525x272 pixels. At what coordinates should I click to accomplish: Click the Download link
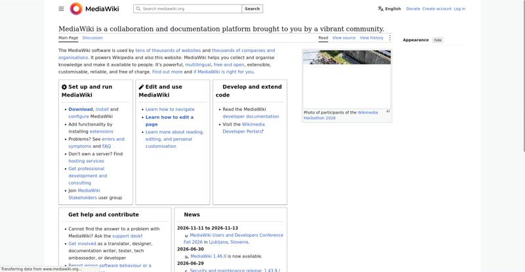point(80,109)
